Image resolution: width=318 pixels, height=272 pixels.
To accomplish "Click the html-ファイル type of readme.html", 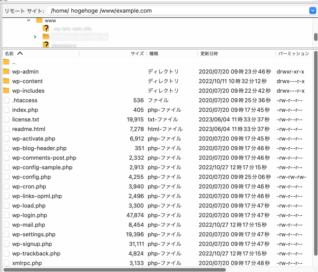I will coord(165,129).
